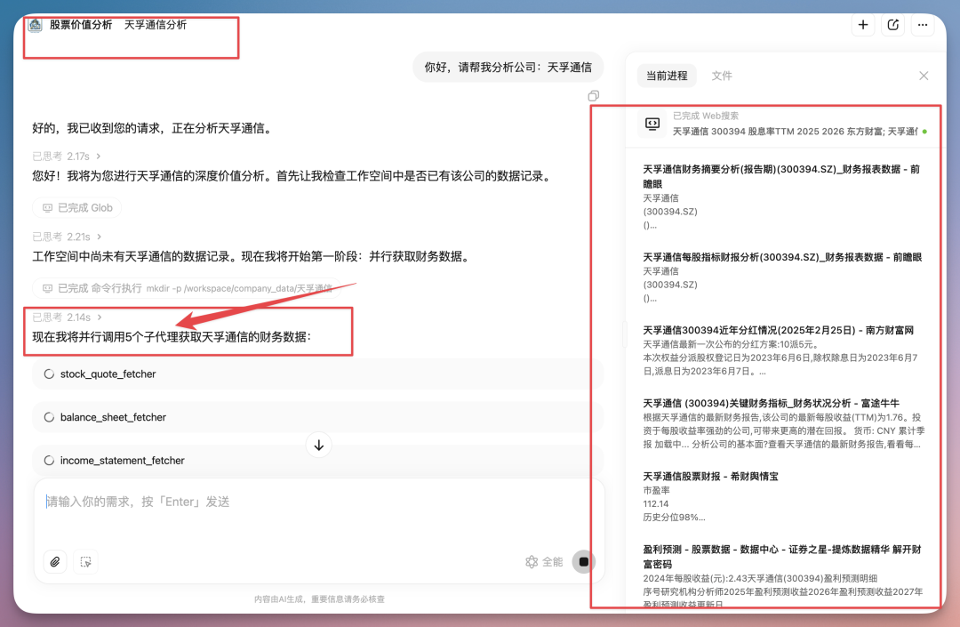
Task: Click the scroll-to-bottom arrow above the input box
Action: 318,444
